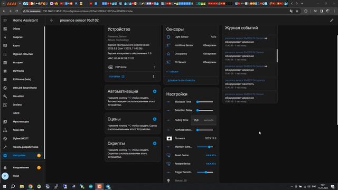
Task: Open Zigbee2MQTT in sidebar
Action: tap(23, 138)
